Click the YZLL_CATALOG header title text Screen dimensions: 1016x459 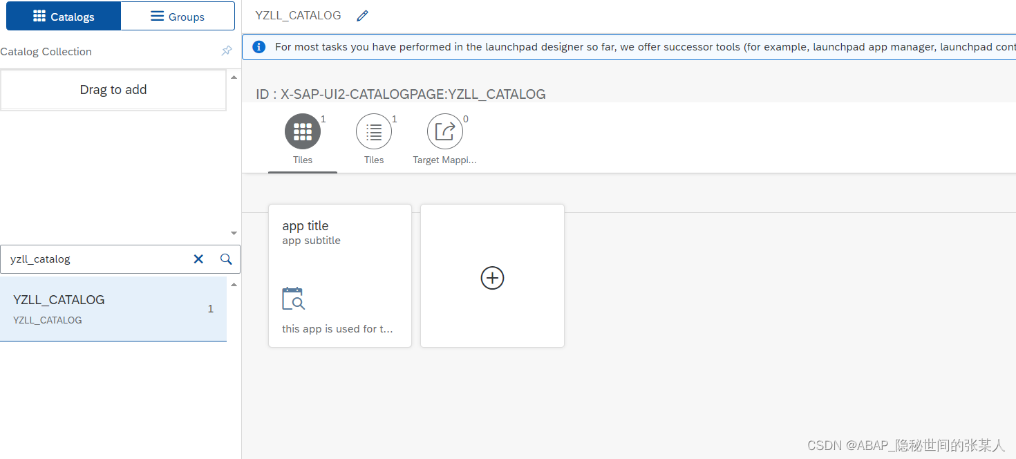pyautogui.click(x=298, y=15)
